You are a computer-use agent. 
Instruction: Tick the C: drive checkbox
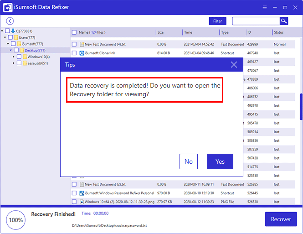tap(7, 31)
